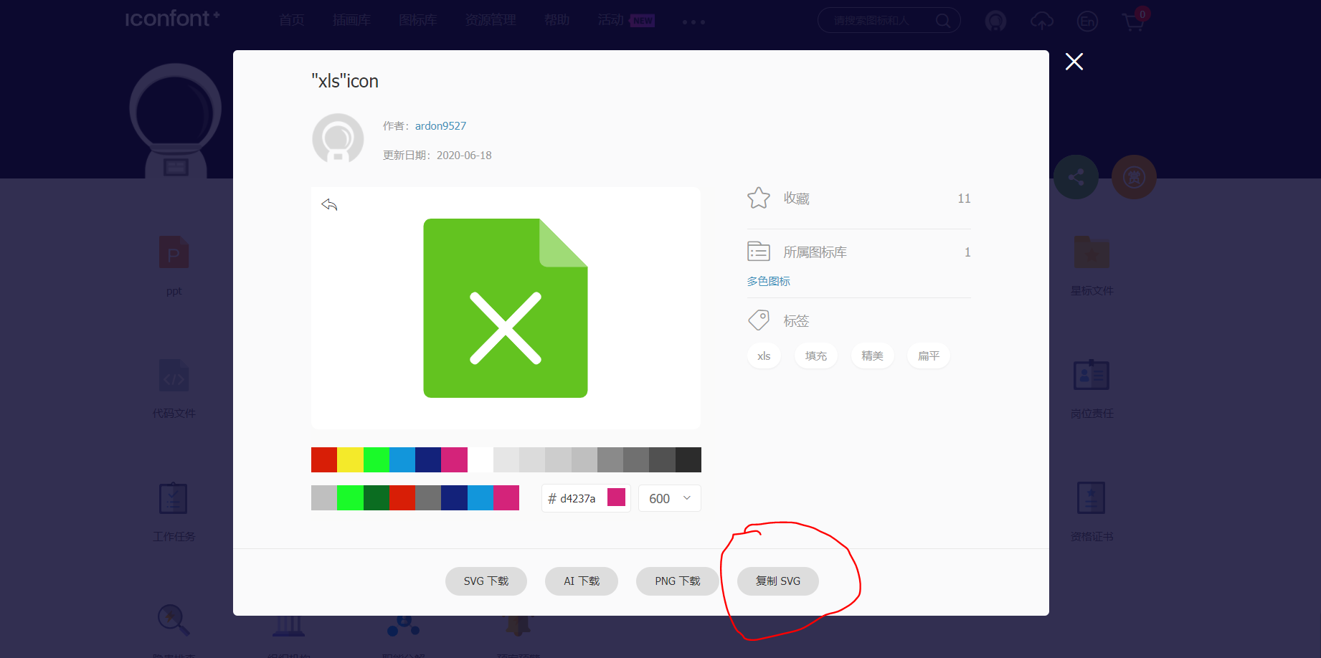Screen dimensions: 1321x658
Task: Open the user avatar icon in header
Action: pos(995,22)
